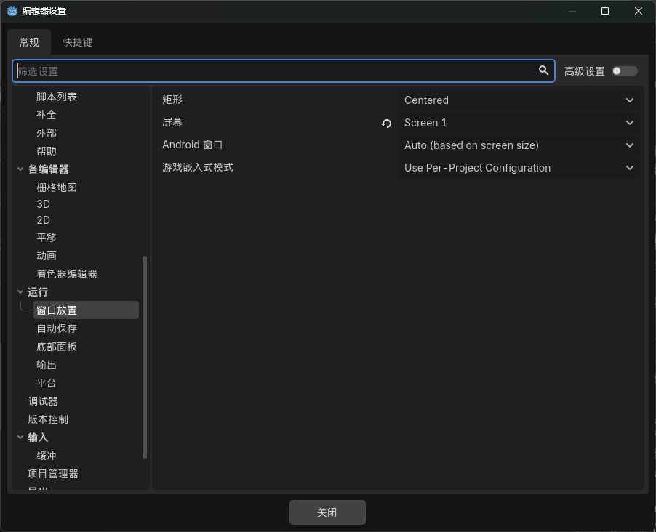Select 脚本列表 in the tree

point(57,97)
